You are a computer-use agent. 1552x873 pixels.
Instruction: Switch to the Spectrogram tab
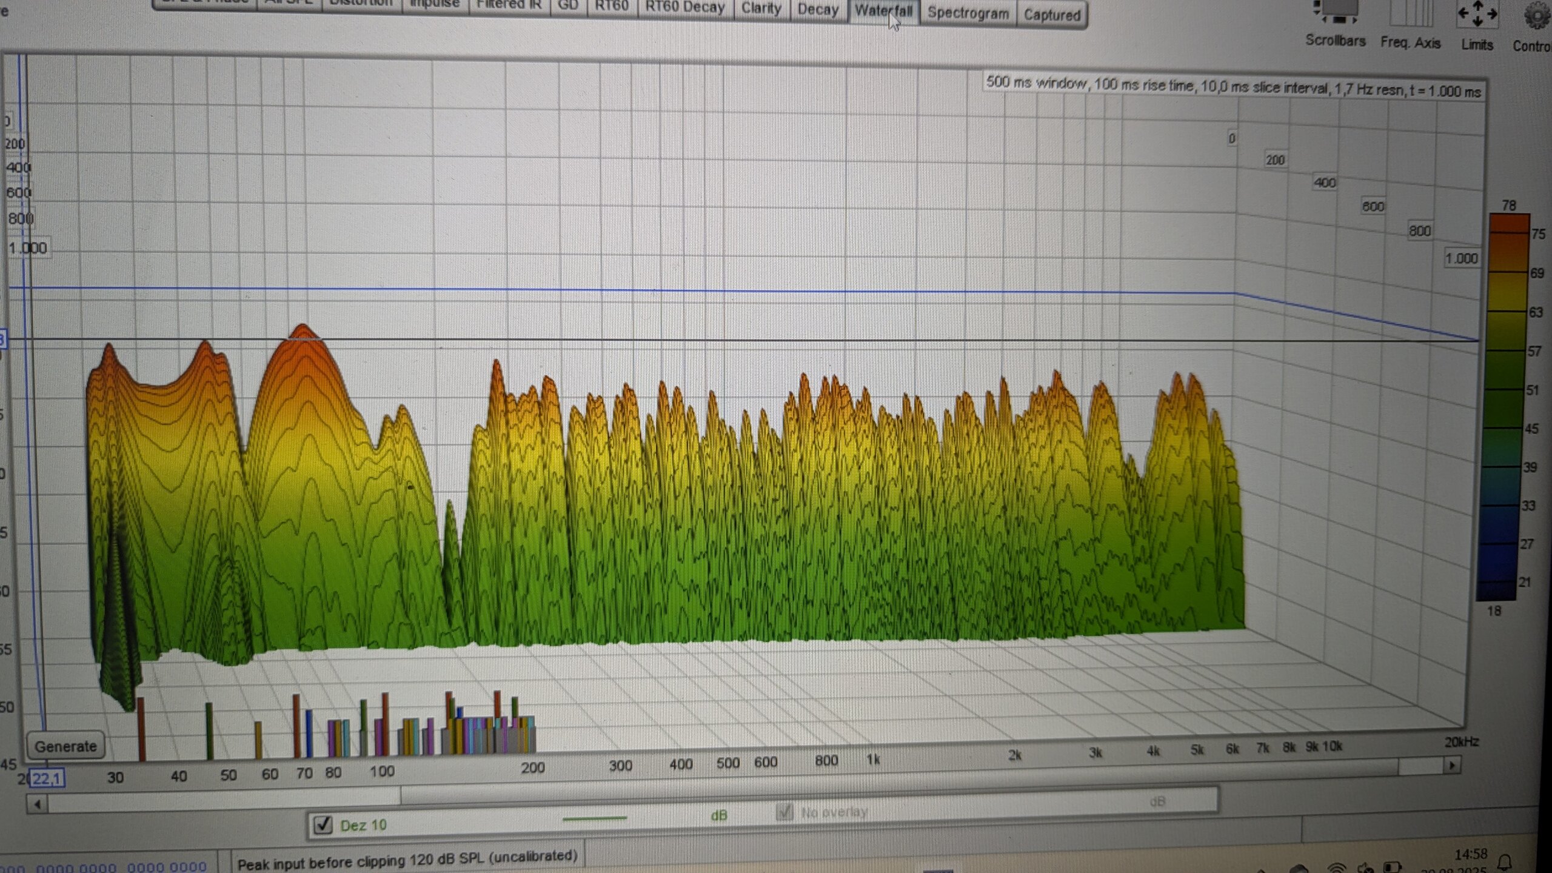coord(968,13)
